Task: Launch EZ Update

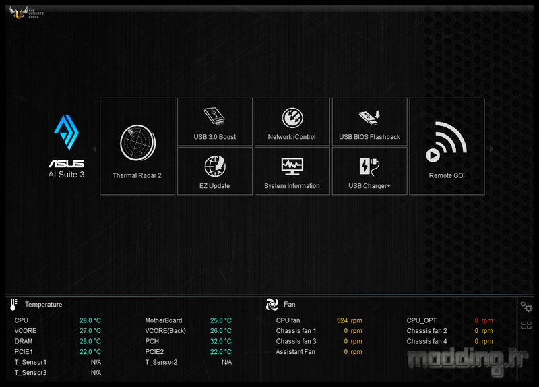Action: [215, 171]
